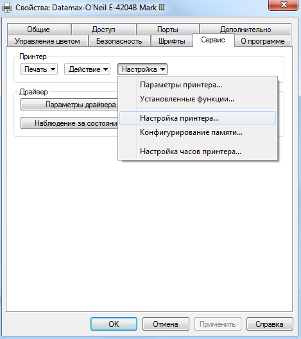Image resolution: width=301 pixels, height=339 pixels.
Task: Click the Применить button
Action: click(218, 324)
